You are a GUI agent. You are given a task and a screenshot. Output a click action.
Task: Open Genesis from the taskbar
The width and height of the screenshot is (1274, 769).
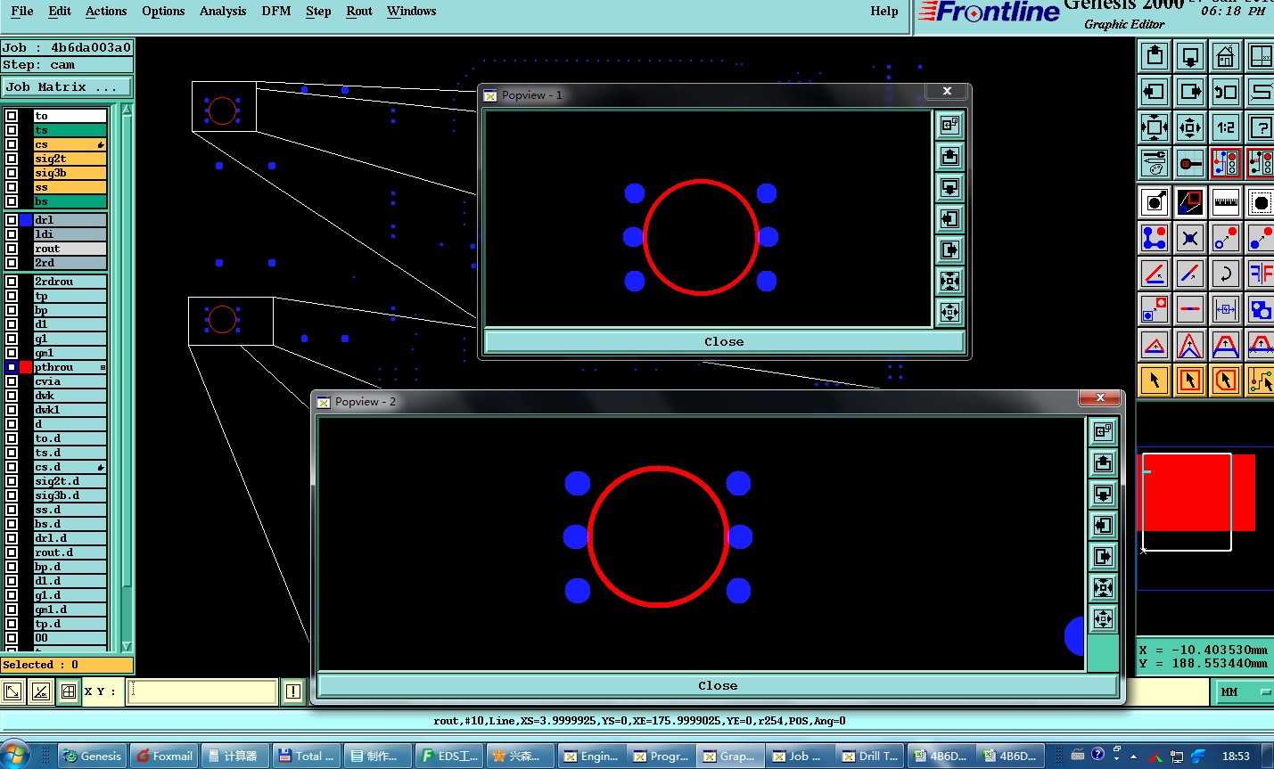(93, 756)
